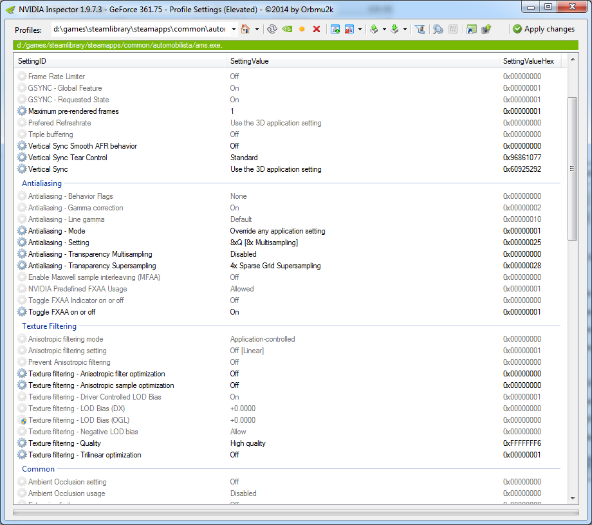Click the '4x Sparse Grid Supersampling' value
The image size is (592, 525).
(275, 265)
